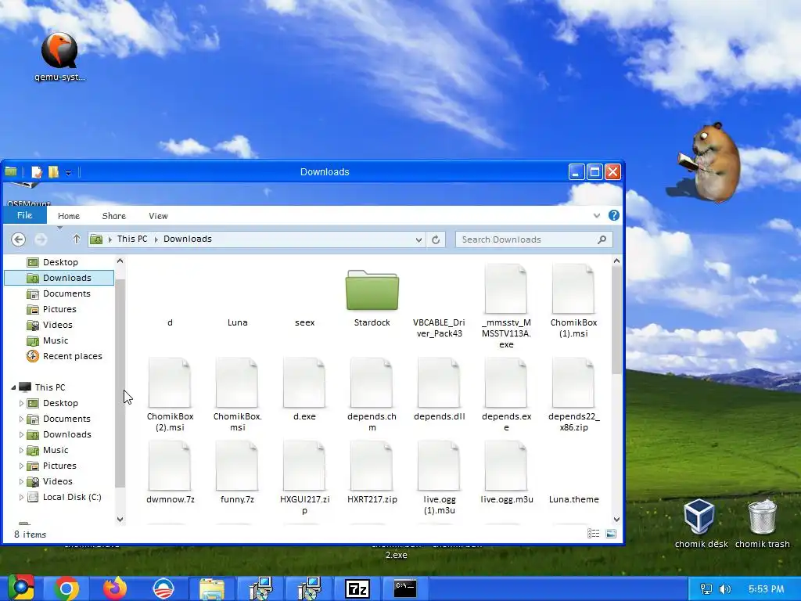Click the navigation pane scroll up arrow
This screenshot has height=601, width=801.
click(x=120, y=261)
